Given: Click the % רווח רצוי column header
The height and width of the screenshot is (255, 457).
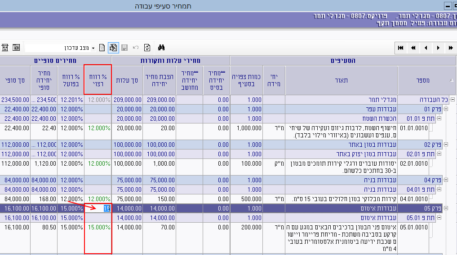Looking at the screenshot, I should (x=98, y=80).
